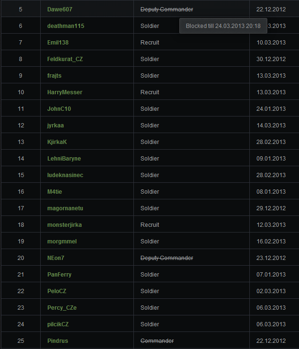Open Dawe607 player profile link
Viewport: 299px width, 349px height.
[x=60, y=9]
